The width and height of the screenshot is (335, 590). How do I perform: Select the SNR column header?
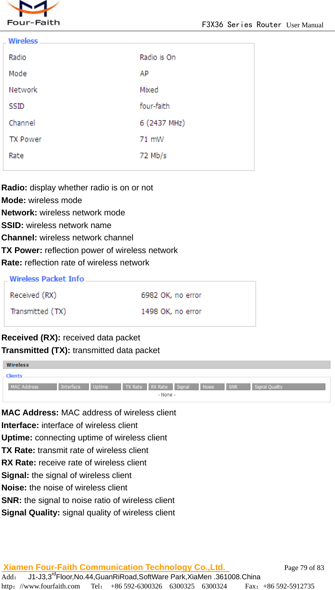point(238,387)
